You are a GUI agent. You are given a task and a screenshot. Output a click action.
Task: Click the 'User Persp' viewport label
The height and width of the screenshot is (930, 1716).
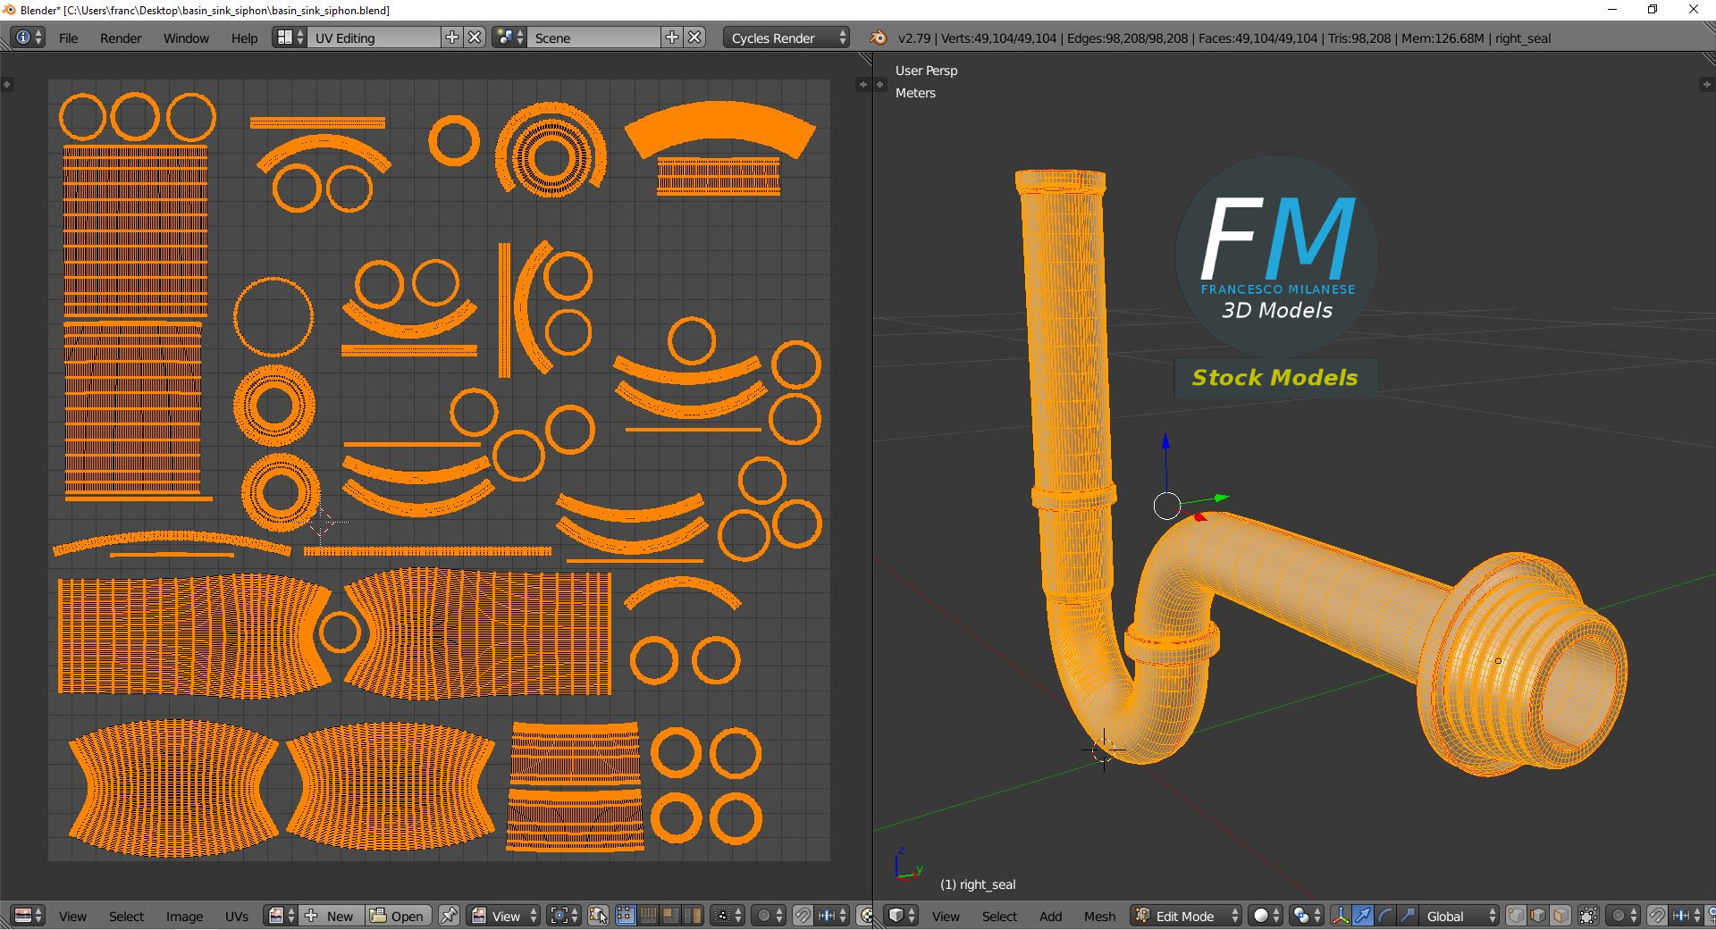(926, 71)
